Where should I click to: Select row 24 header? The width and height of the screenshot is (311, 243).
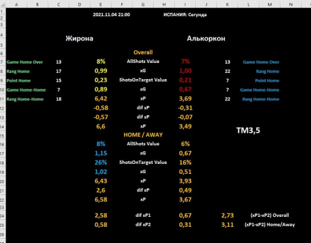(2, 216)
